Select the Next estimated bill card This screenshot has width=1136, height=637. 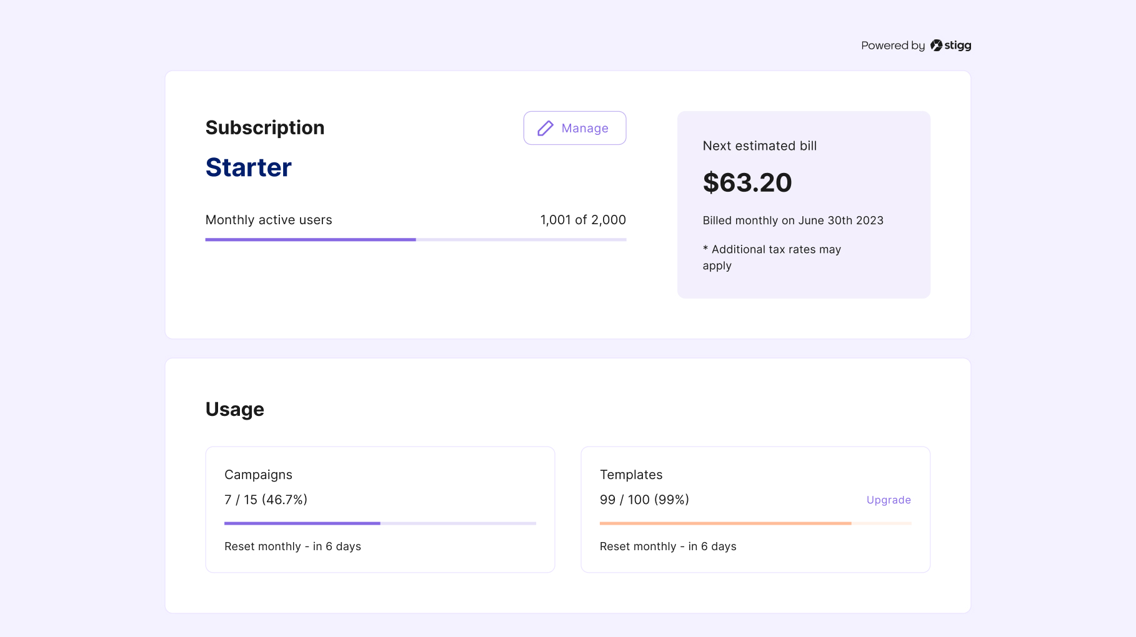click(x=804, y=204)
